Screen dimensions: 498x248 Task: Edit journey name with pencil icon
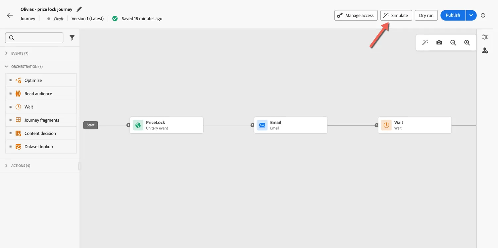79,9
